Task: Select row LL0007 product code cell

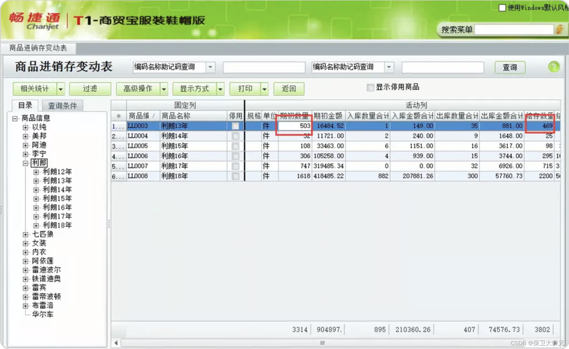Action: pyautogui.click(x=143, y=166)
